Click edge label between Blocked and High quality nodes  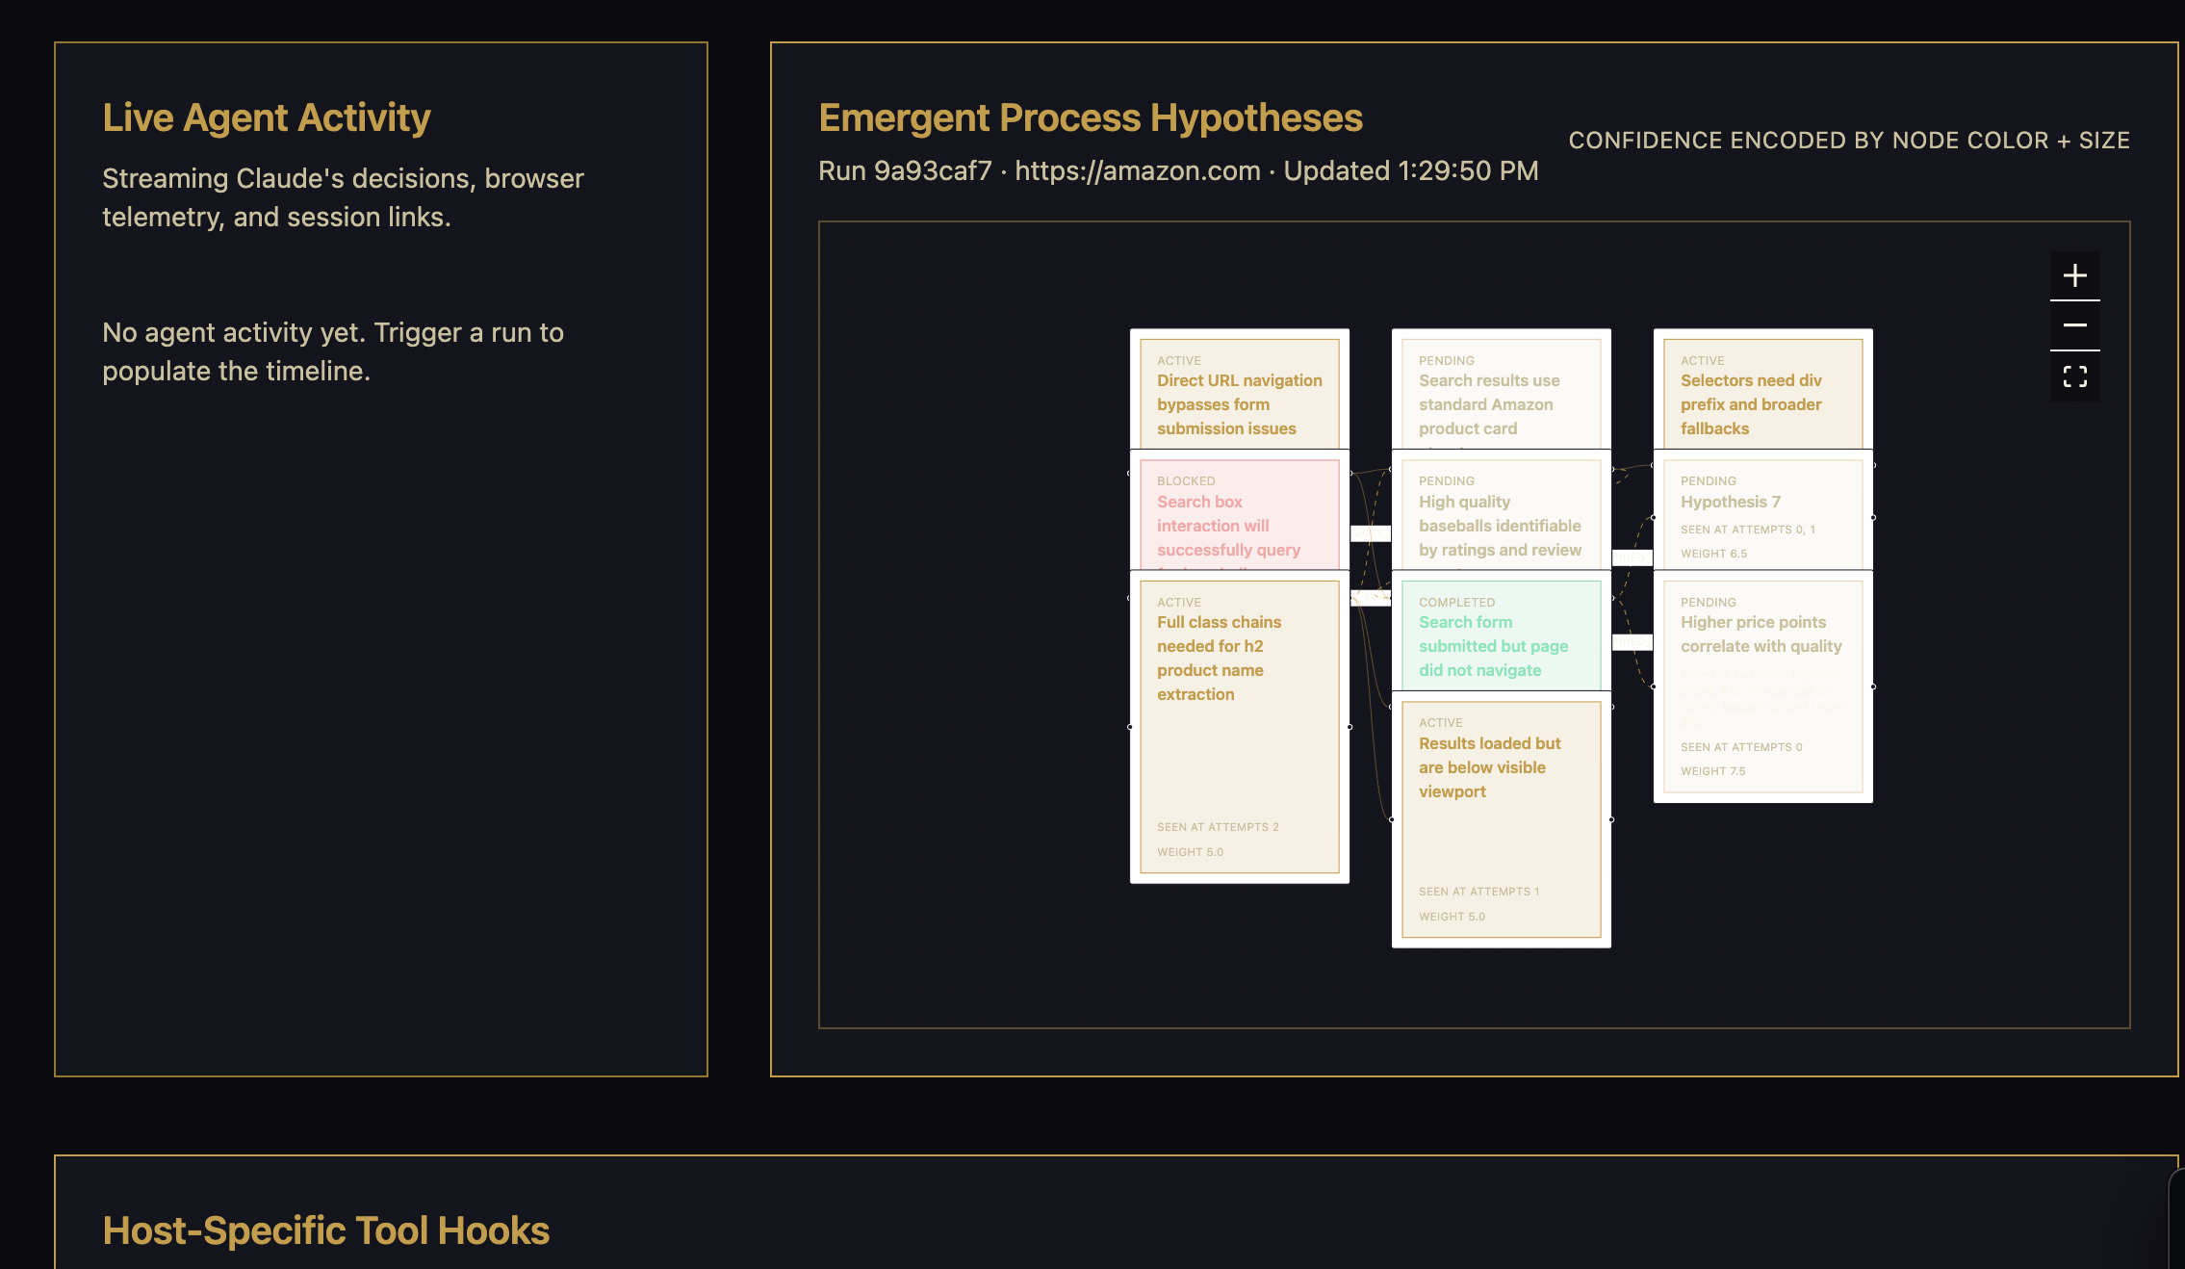click(1371, 533)
